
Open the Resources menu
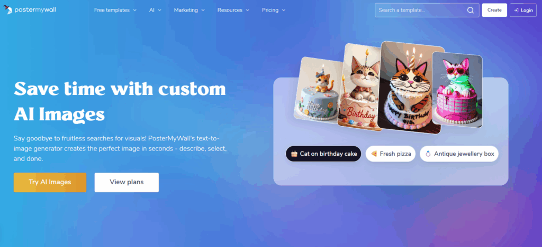233,11
